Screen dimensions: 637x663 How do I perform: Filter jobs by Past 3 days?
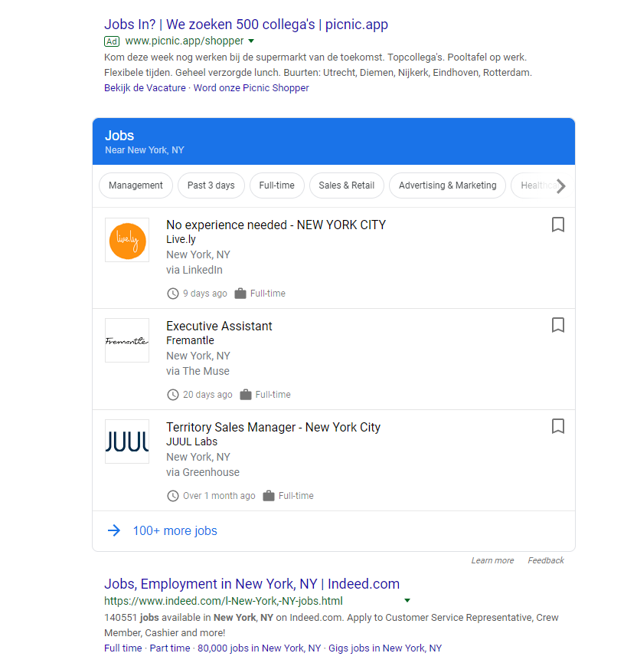[211, 185]
